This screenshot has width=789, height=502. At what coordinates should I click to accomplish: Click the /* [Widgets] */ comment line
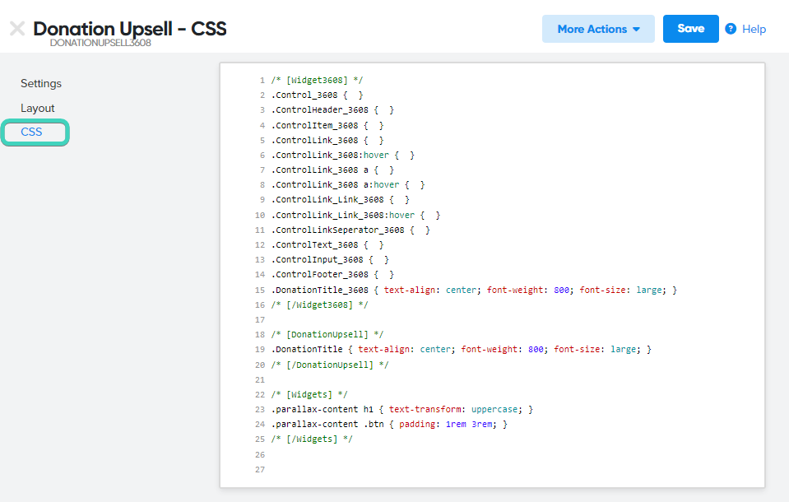(309, 394)
